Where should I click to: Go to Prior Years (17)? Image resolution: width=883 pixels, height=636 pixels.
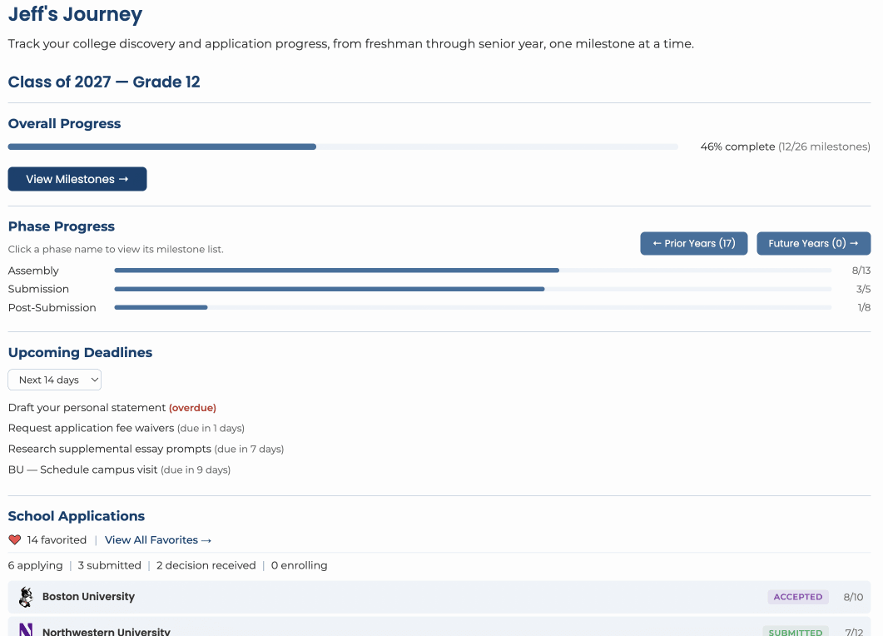point(694,243)
